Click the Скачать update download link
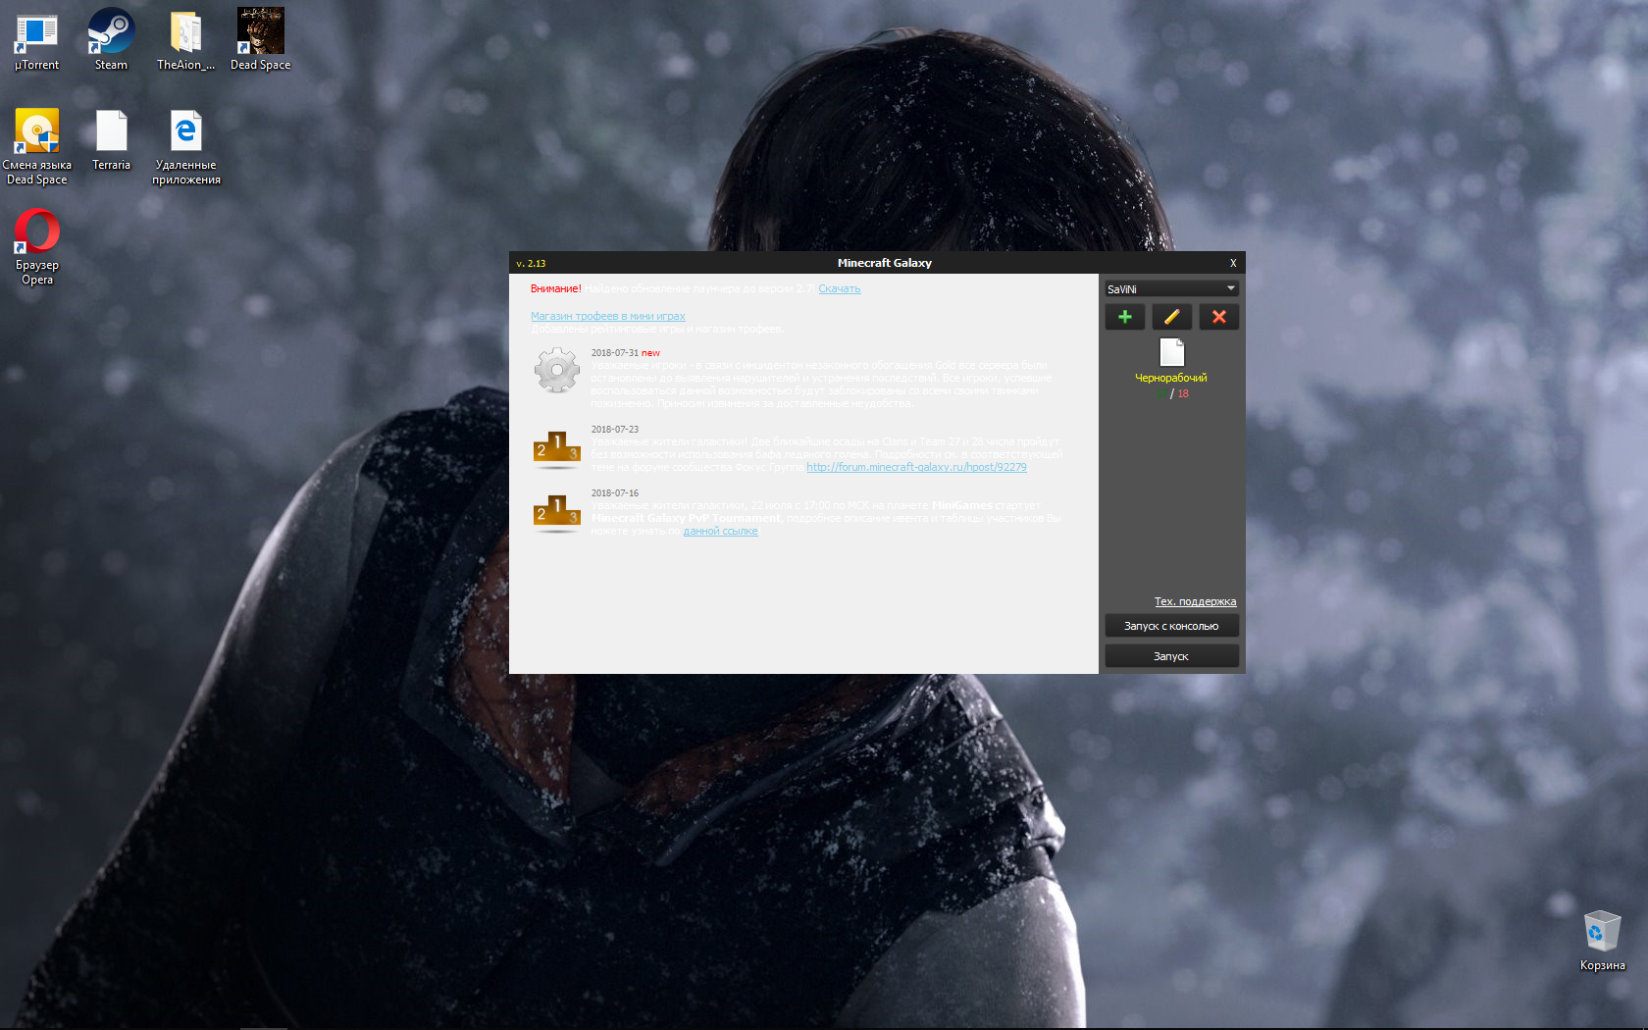This screenshot has height=1030, width=1648. (839, 288)
